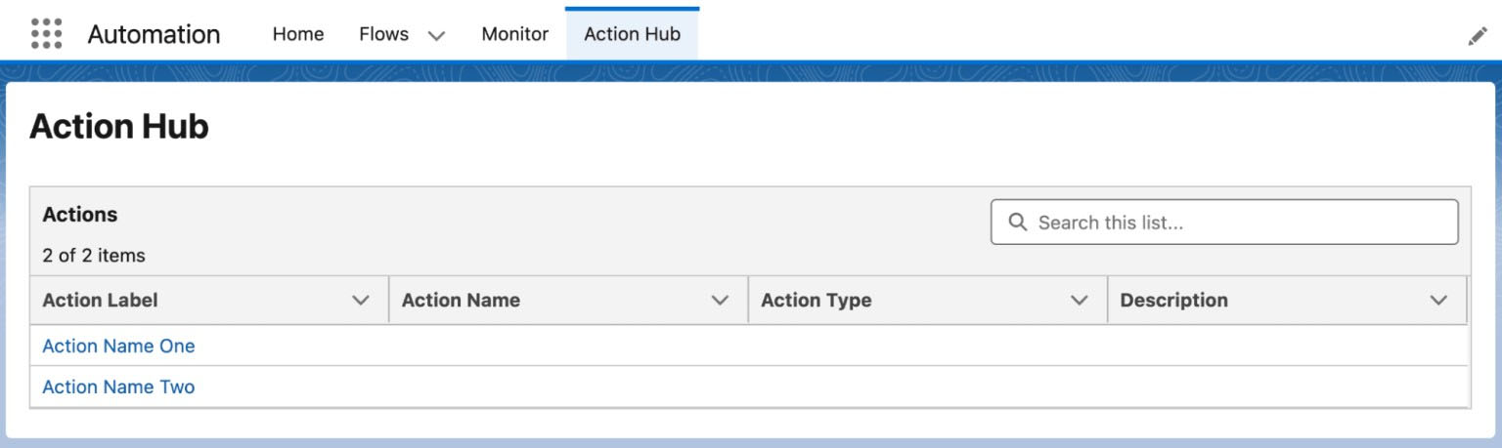1502x448 pixels.
Task: Show the Action Type column menu chevron
Action: (x=1079, y=301)
